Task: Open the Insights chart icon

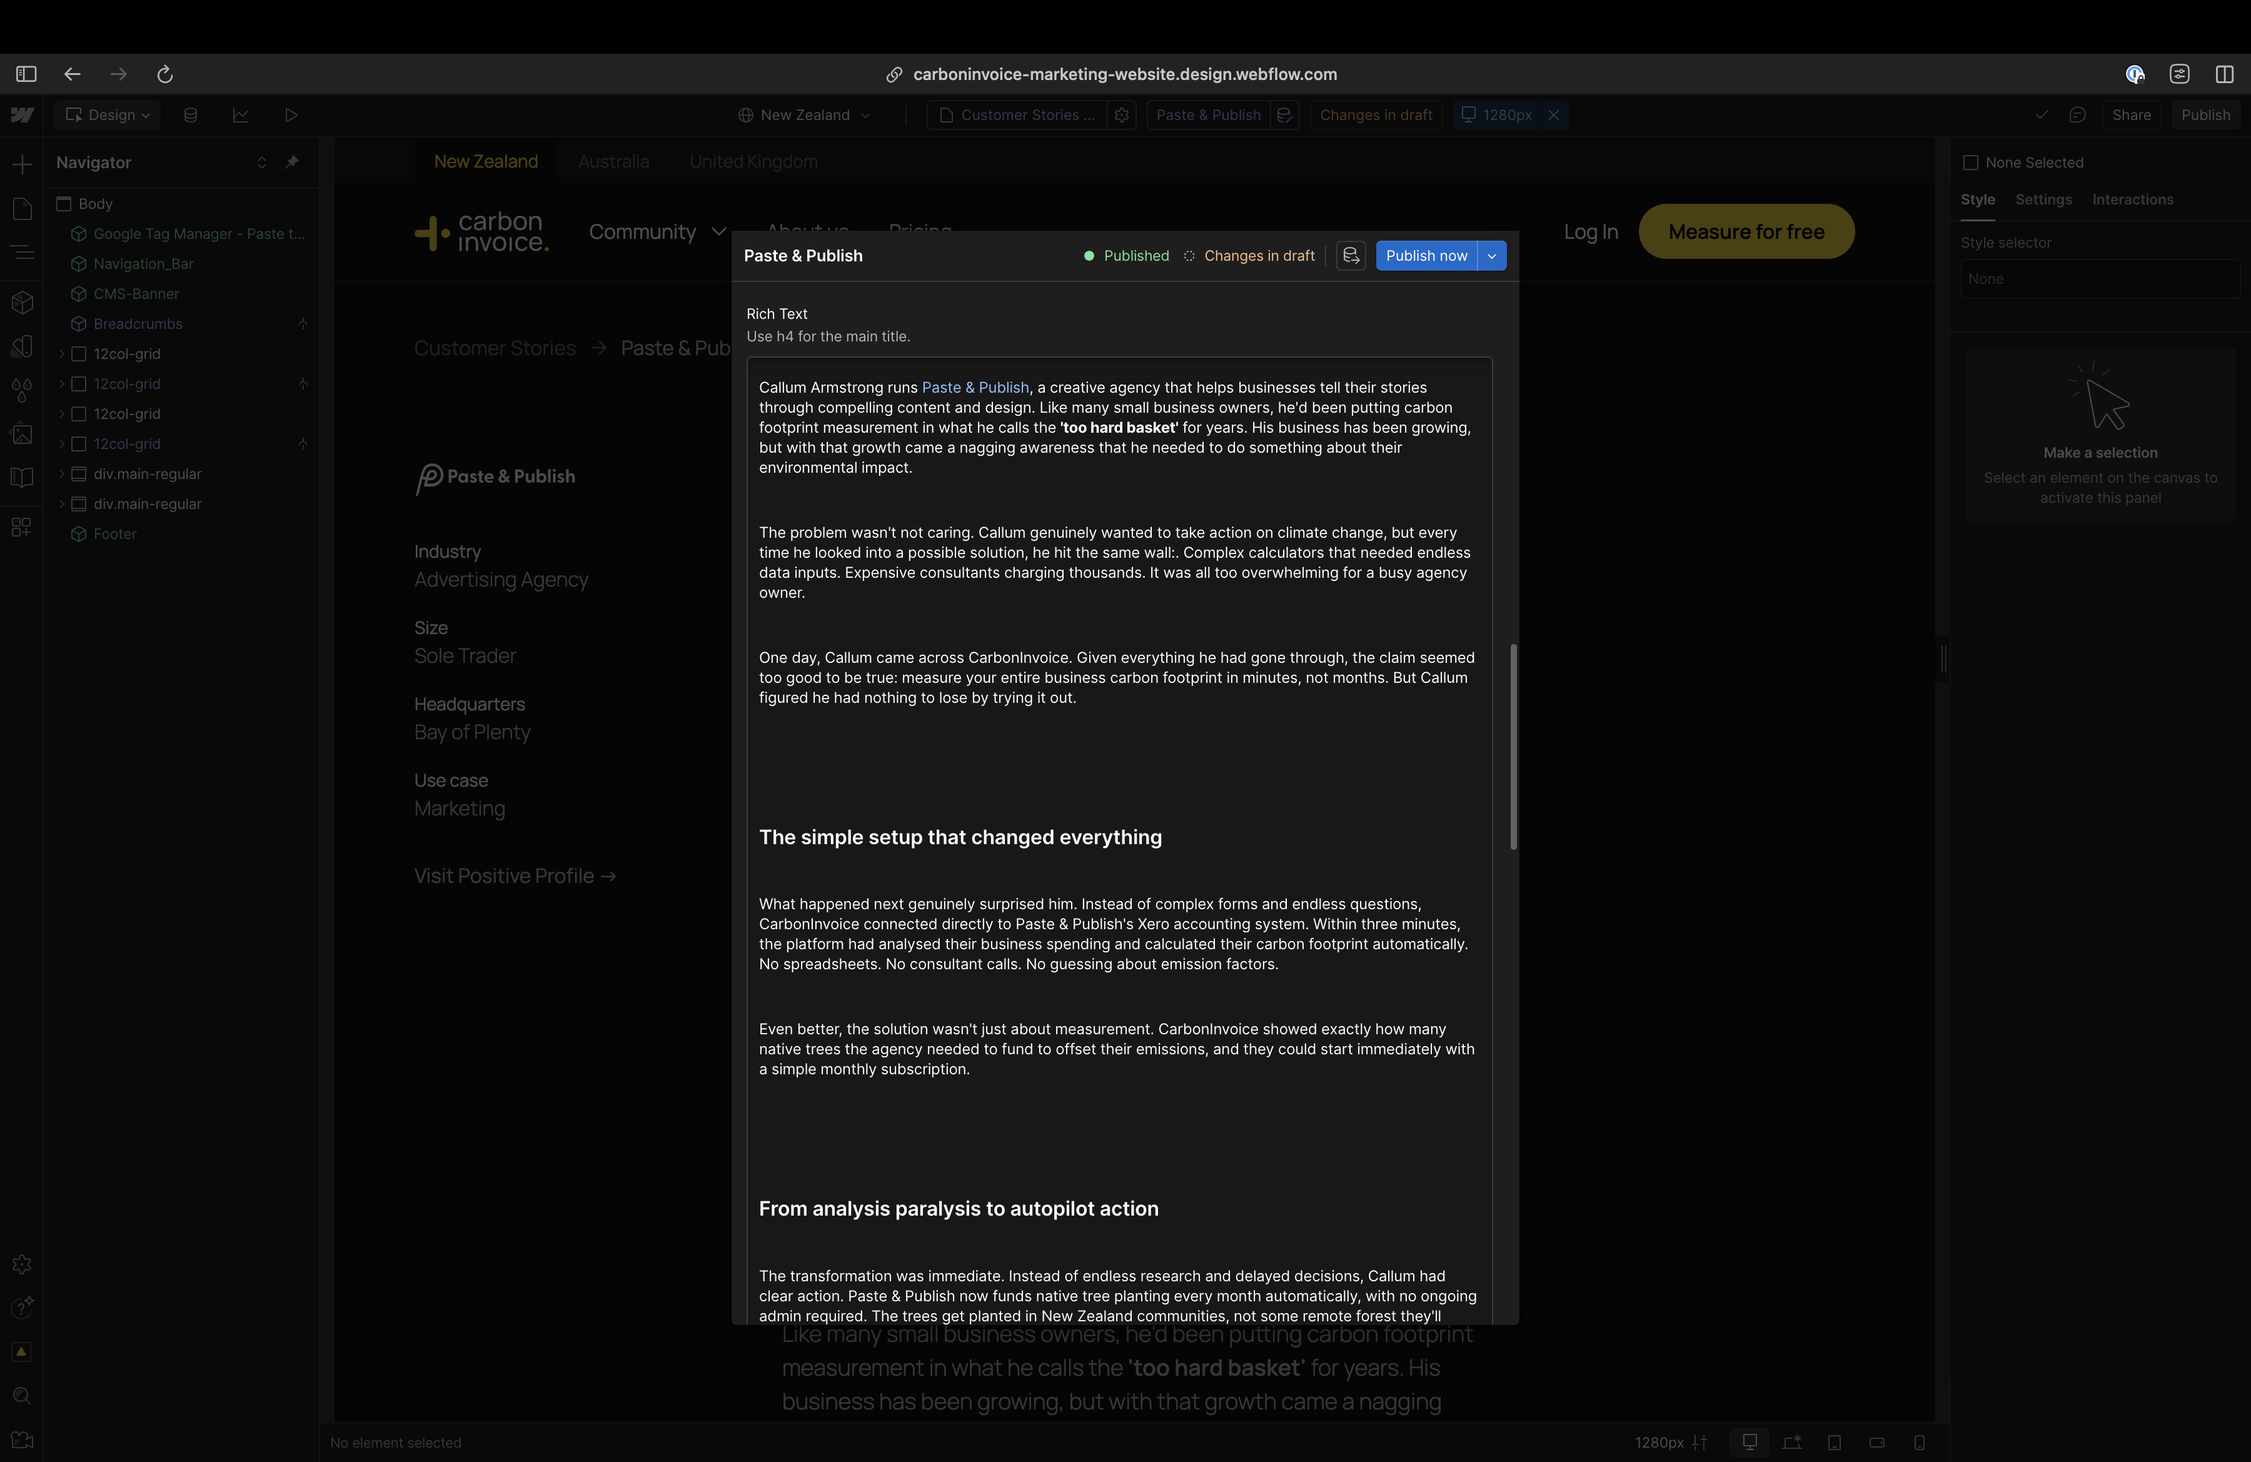Action: click(x=240, y=115)
